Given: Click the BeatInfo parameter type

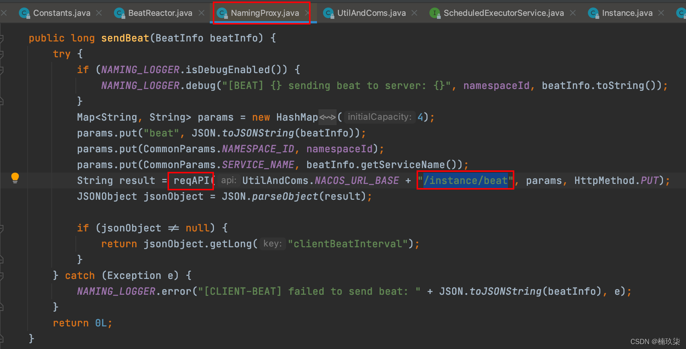Looking at the screenshot, I should 179,38.
